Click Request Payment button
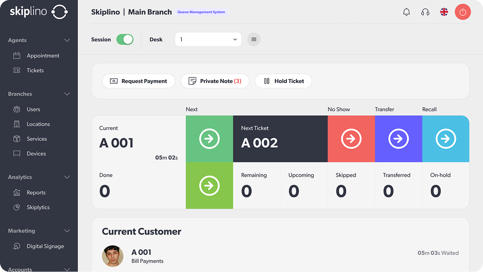The image size is (483, 272). [x=139, y=81]
